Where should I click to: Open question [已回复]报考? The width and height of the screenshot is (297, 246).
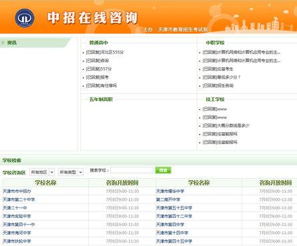point(97,77)
